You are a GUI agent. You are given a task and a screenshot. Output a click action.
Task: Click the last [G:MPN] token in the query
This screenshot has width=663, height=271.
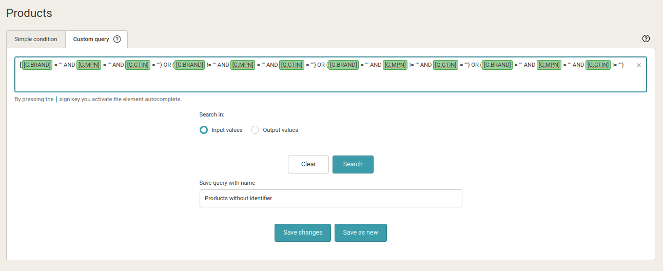pyautogui.click(x=549, y=65)
